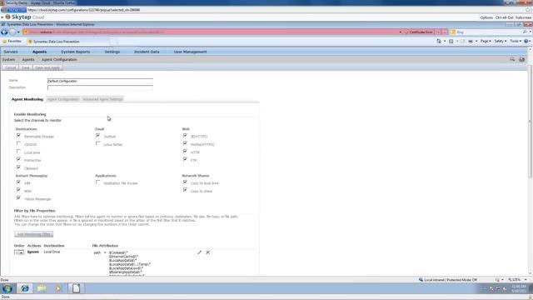Toggle the FTP web checkbox
Screen dimensions: 533x300
pyautogui.click(x=185, y=159)
